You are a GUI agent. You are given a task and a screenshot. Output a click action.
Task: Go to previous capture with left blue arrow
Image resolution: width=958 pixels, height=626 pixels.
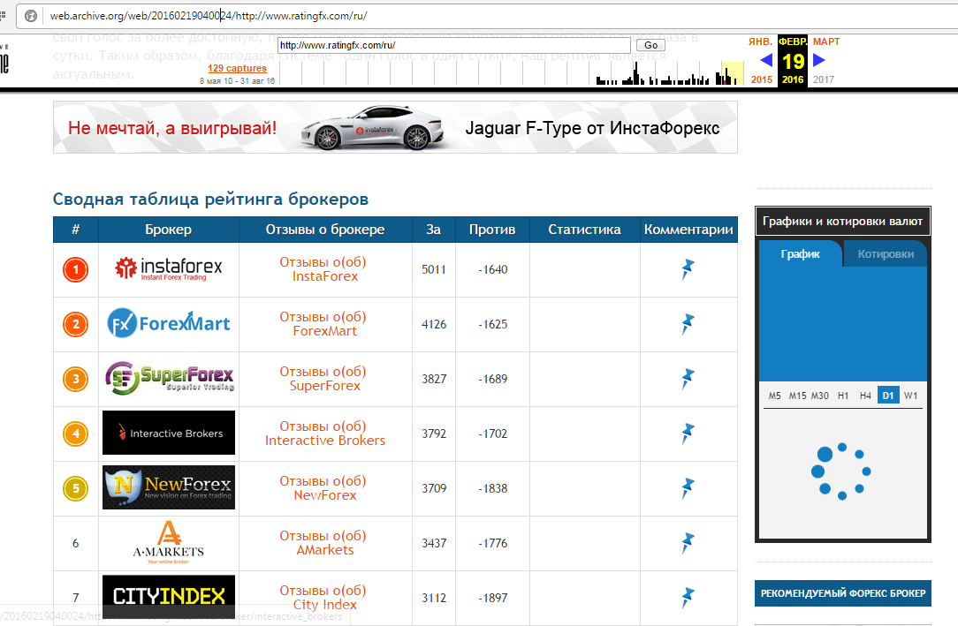click(x=766, y=60)
